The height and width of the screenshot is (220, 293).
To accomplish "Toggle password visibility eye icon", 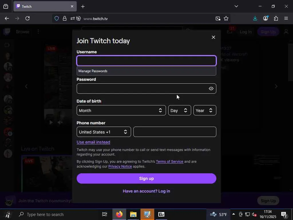I will click(211, 89).
